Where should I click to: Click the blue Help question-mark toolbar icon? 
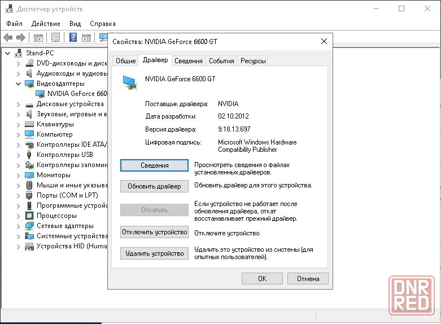73,37
